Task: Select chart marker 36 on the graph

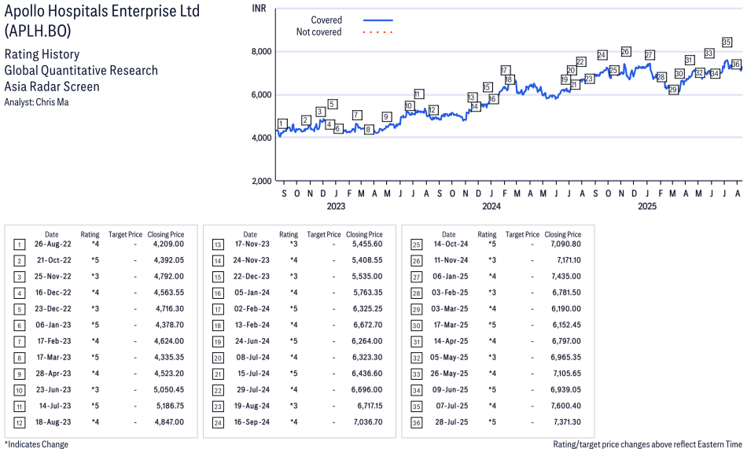Action: tap(736, 64)
